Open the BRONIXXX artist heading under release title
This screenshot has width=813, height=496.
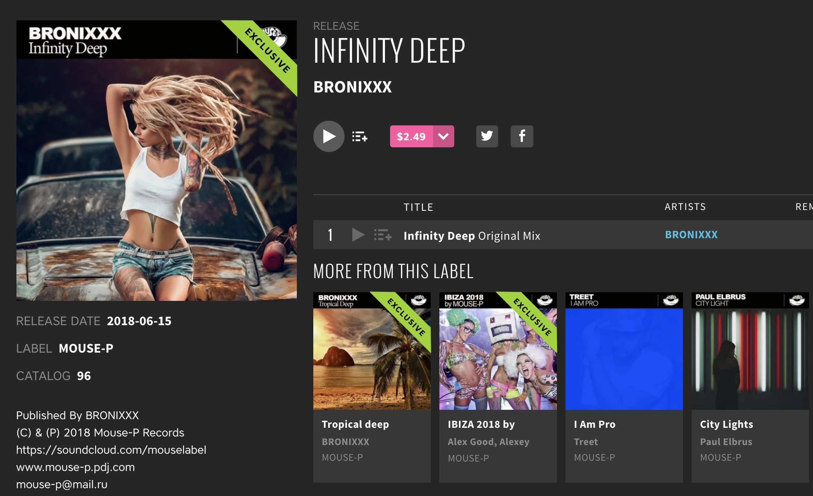point(352,87)
